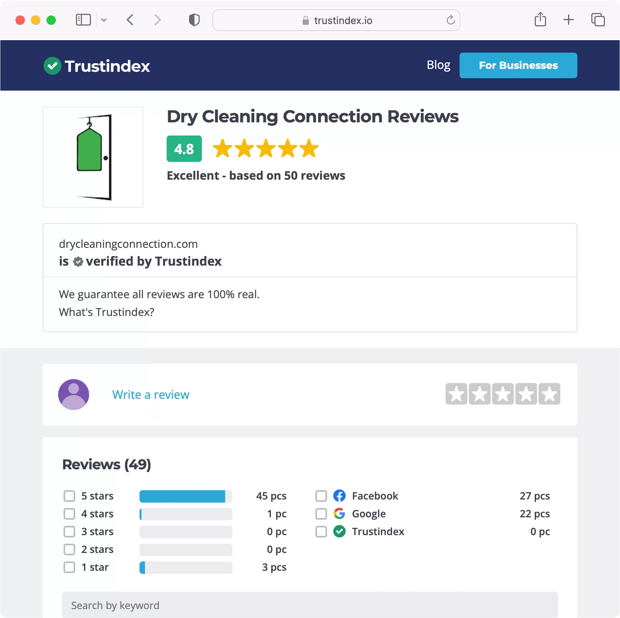Enable the Facebook reviews filter
The height and width of the screenshot is (618, 620).
321,496
